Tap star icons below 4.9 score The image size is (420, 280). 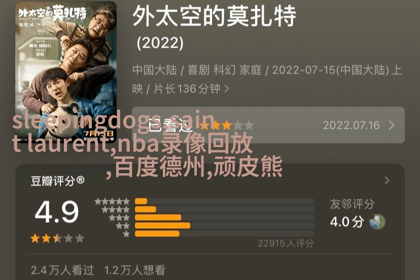tap(57, 238)
